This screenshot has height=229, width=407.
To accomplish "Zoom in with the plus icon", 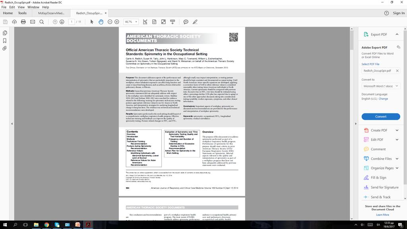I will (x=117, y=22).
